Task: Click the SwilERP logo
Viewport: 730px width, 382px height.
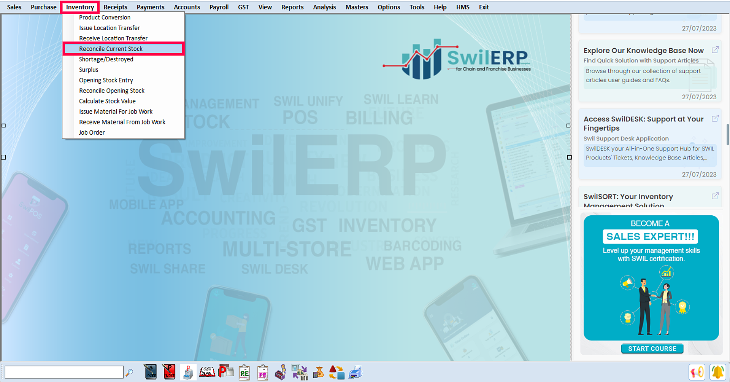Action: point(456,59)
